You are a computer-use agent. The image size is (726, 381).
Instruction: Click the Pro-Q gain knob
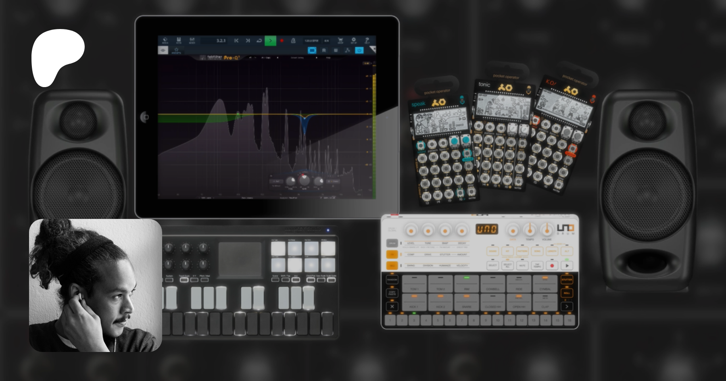[x=304, y=181]
